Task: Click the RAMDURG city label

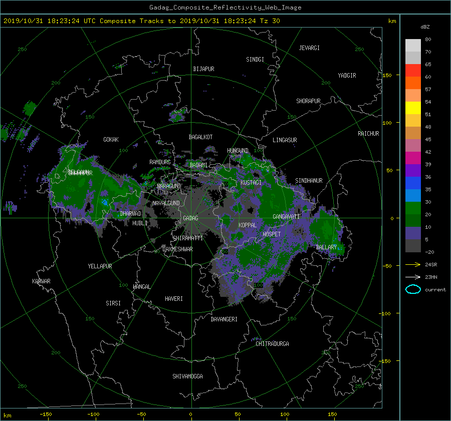Action: 160,162
